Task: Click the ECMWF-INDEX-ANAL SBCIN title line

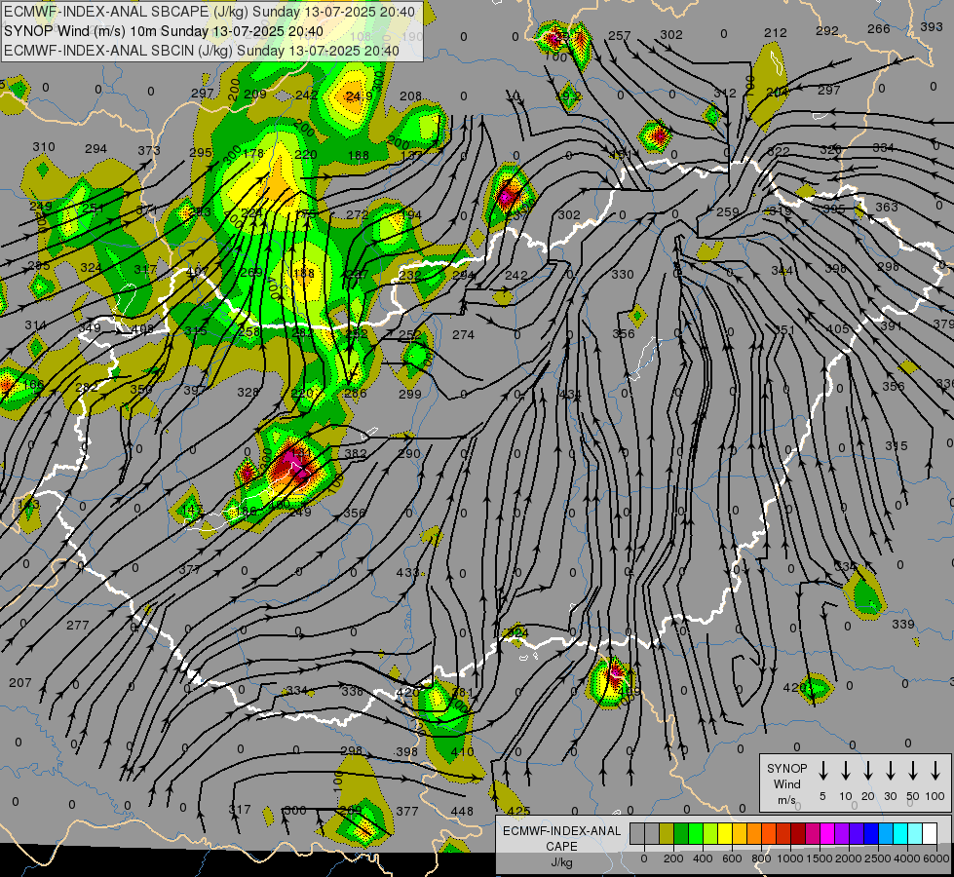Action: (202, 51)
